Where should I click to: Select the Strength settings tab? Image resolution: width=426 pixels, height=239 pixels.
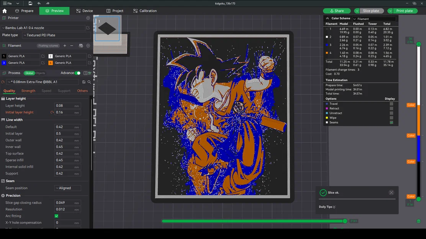click(x=28, y=91)
